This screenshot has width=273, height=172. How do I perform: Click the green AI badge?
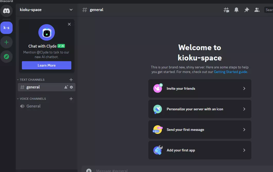coord(61,46)
